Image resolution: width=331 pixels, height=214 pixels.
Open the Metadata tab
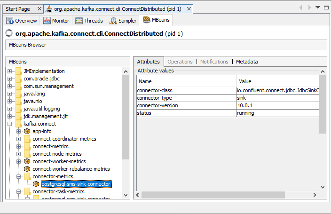pyautogui.click(x=246, y=62)
